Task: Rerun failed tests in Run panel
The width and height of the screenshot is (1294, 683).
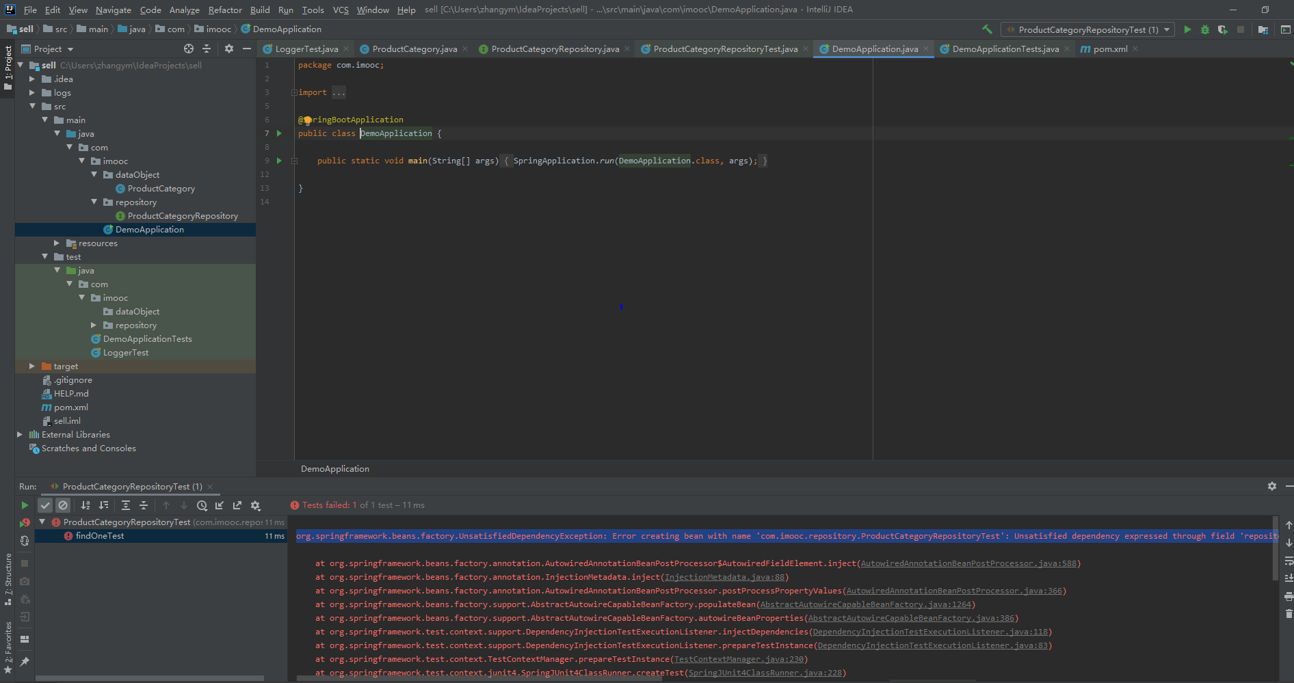Action: click(25, 523)
